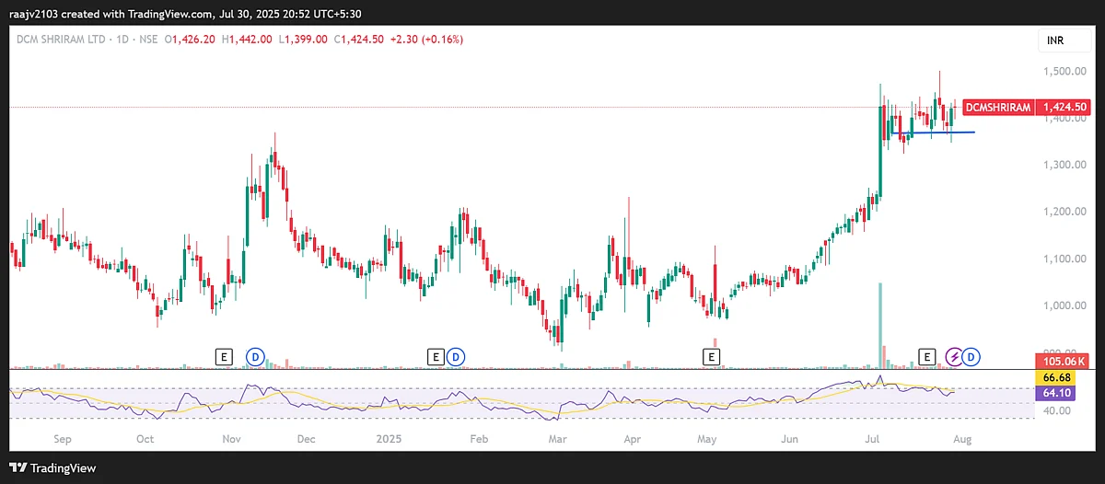The width and height of the screenshot is (1105, 484).
Task: Click the 1,000.00 price axis level
Action: [x=1063, y=305]
